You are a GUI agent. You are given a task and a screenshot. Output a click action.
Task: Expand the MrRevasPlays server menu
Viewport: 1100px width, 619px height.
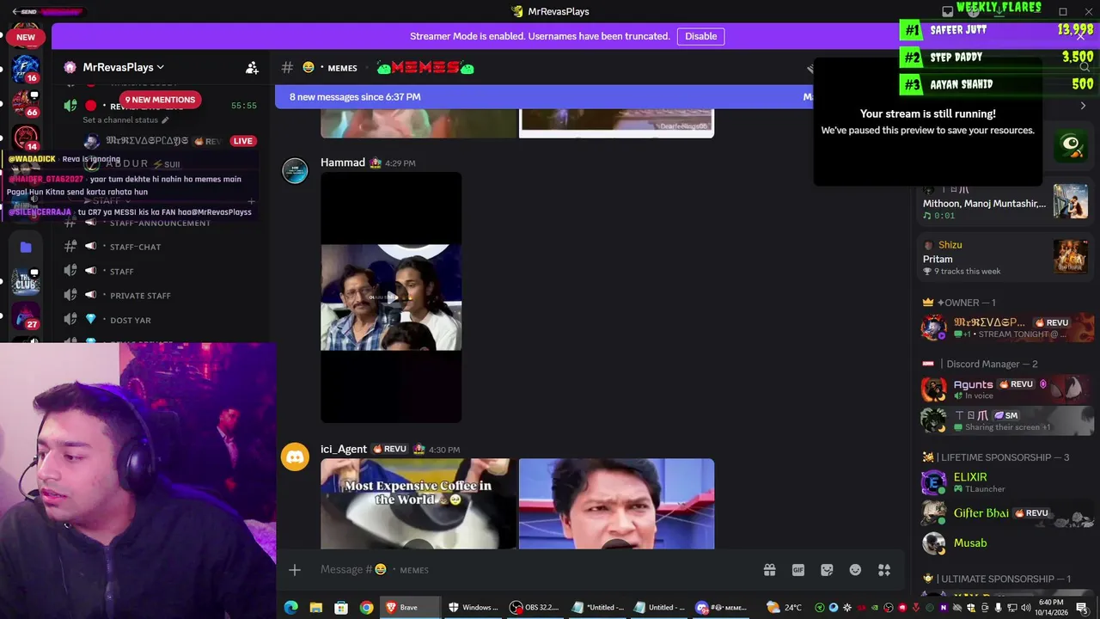[123, 67]
